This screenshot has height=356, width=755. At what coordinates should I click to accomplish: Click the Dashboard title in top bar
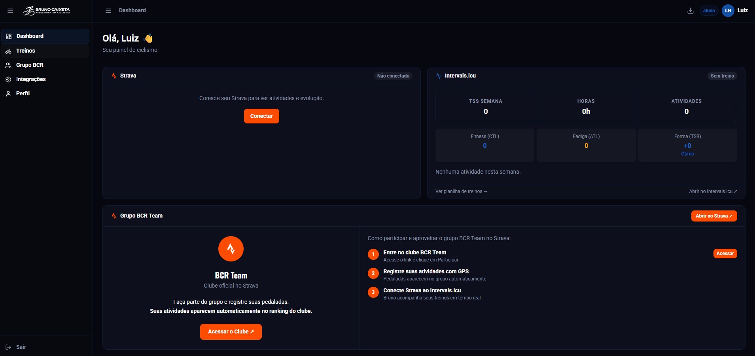(132, 10)
